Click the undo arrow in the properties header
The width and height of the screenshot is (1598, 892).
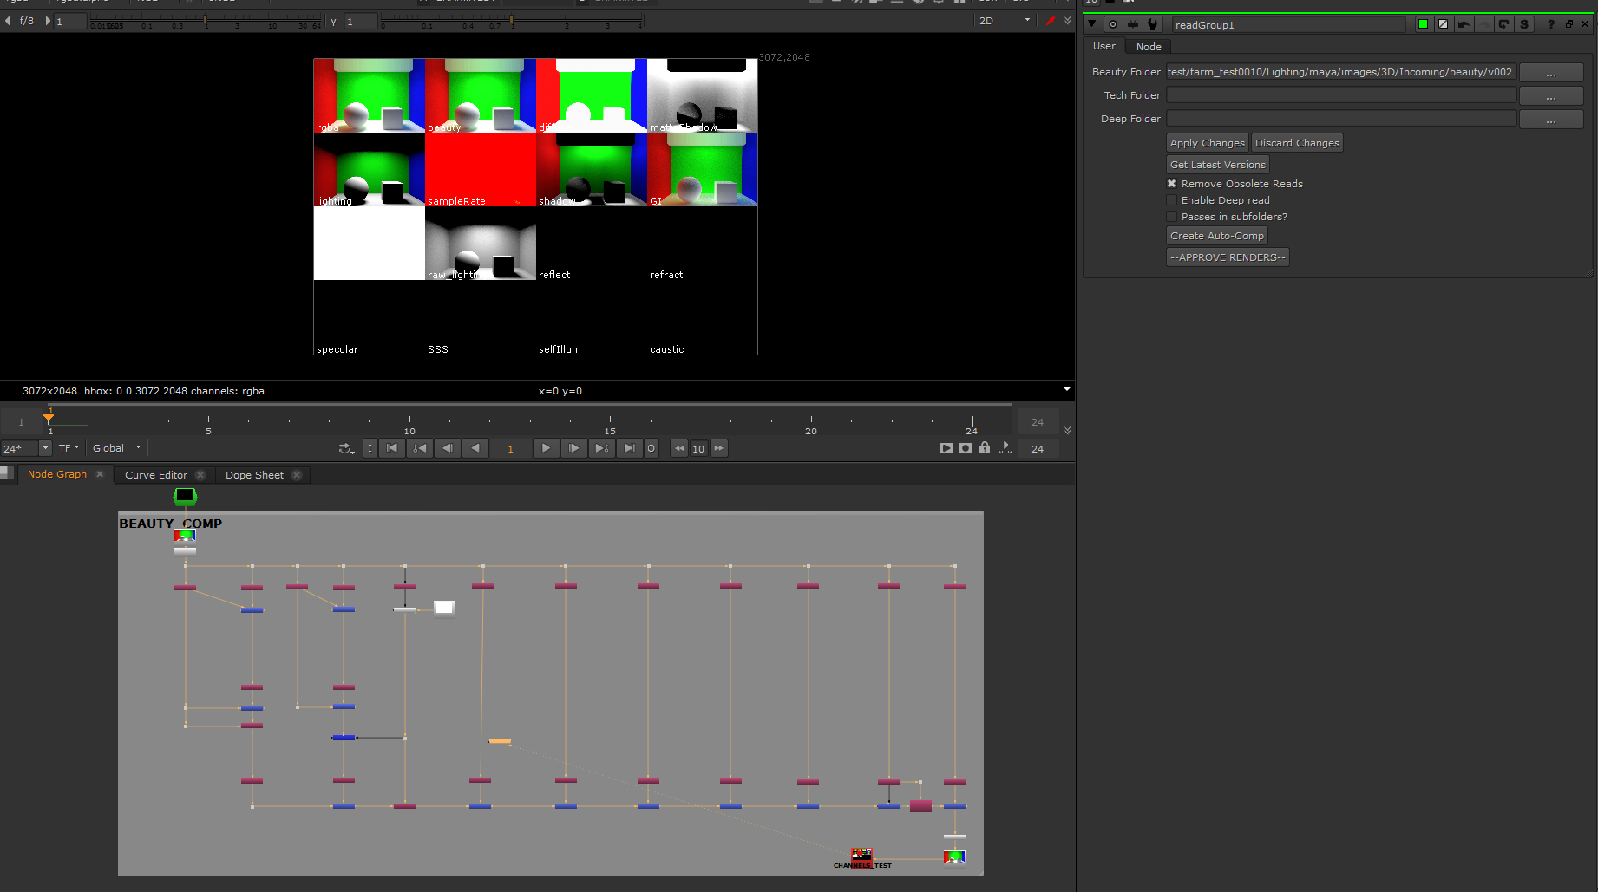click(x=1464, y=24)
